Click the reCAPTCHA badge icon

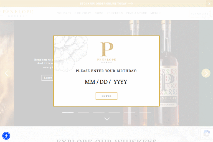[x=206, y=134]
